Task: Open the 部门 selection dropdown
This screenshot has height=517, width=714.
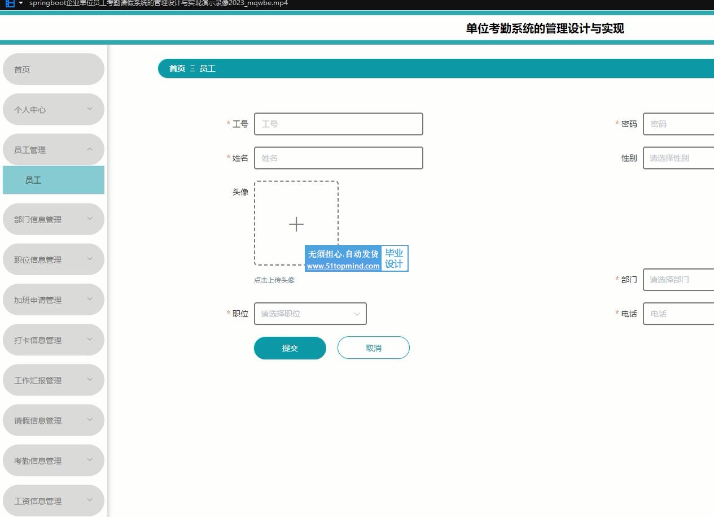Action: click(678, 280)
